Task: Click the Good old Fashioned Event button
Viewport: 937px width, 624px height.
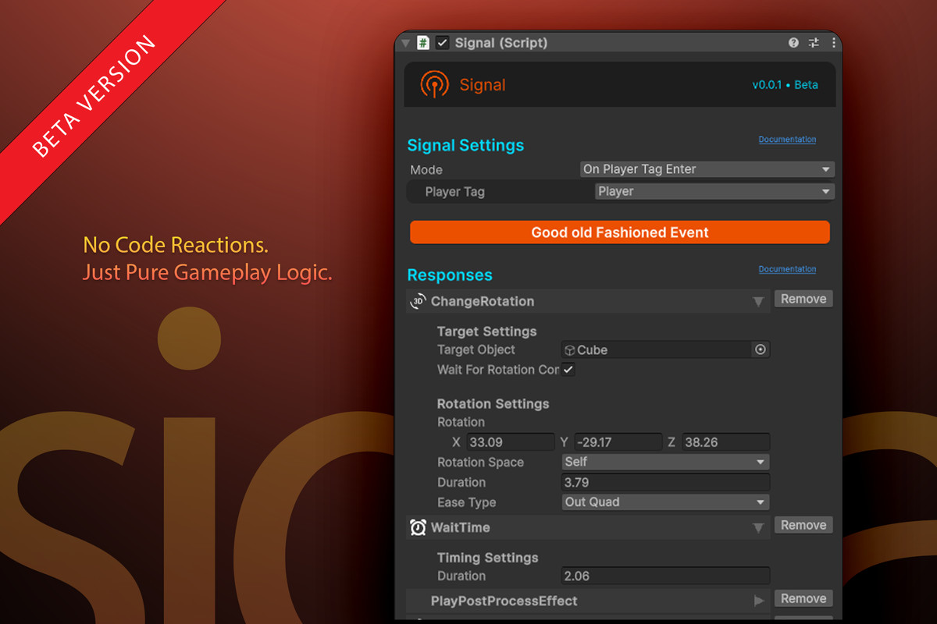Action: (620, 232)
